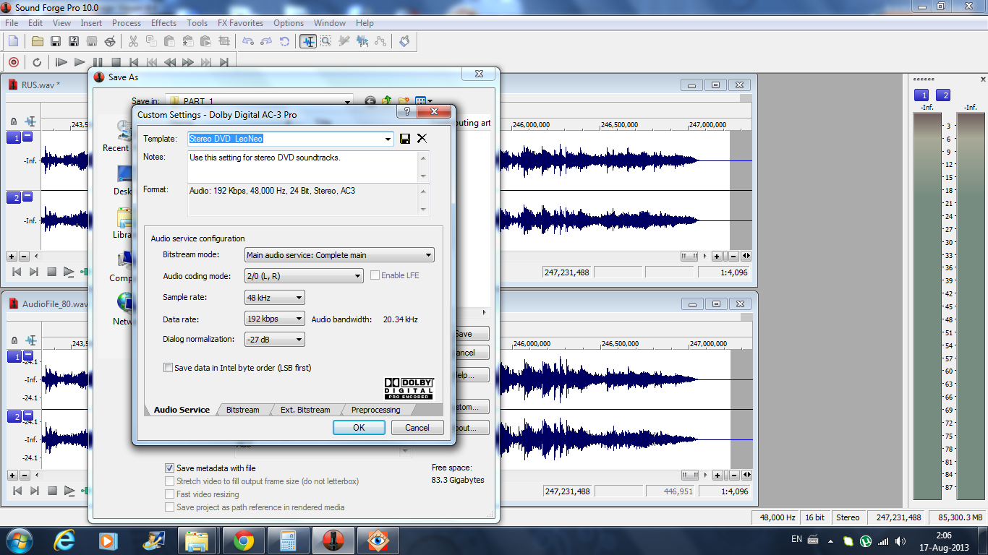988x555 pixels.
Task: Toggle Loop Playback in transport toolbar
Action: point(36,62)
